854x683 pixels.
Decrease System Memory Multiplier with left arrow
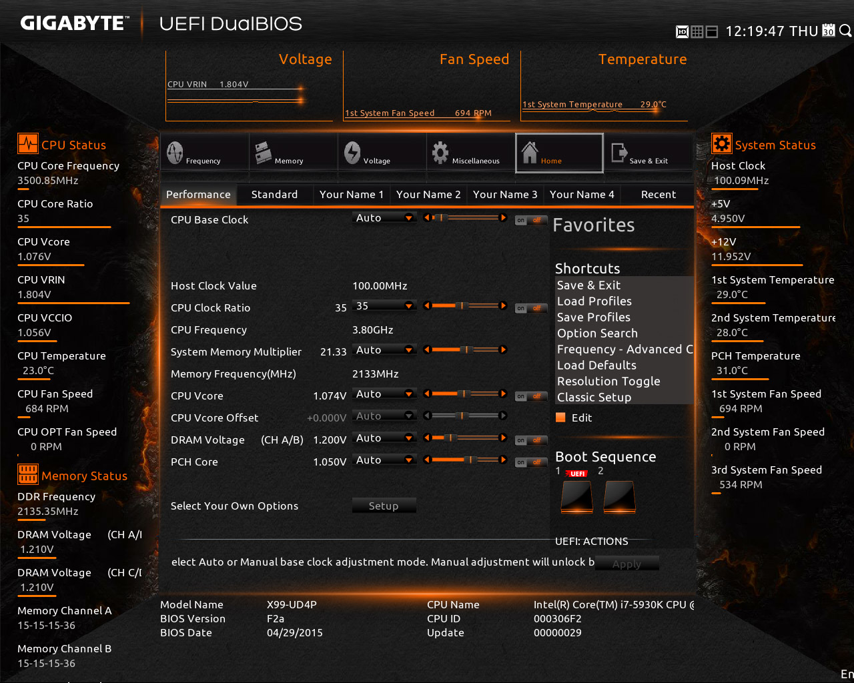(426, 350)
